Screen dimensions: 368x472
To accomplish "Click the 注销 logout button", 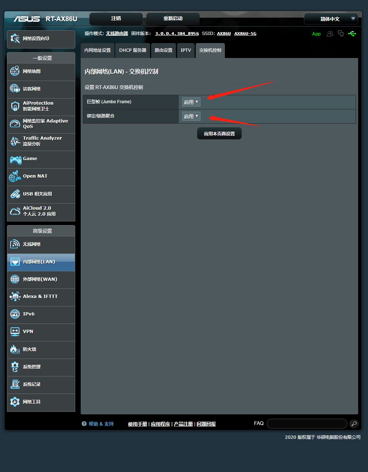I will tap(116, 19).
